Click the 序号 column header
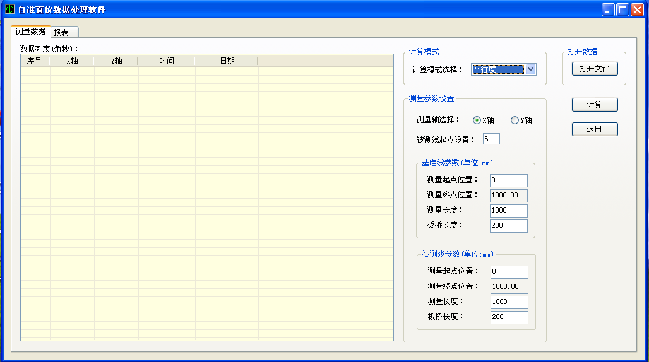The image size is (649, 362). tap(35, 61)
